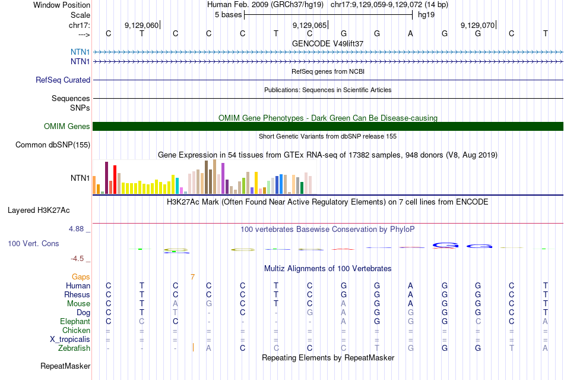Select the OMIM Genes track label
Viewport: 564px width, 380px height.
click(x=66, y=127)
